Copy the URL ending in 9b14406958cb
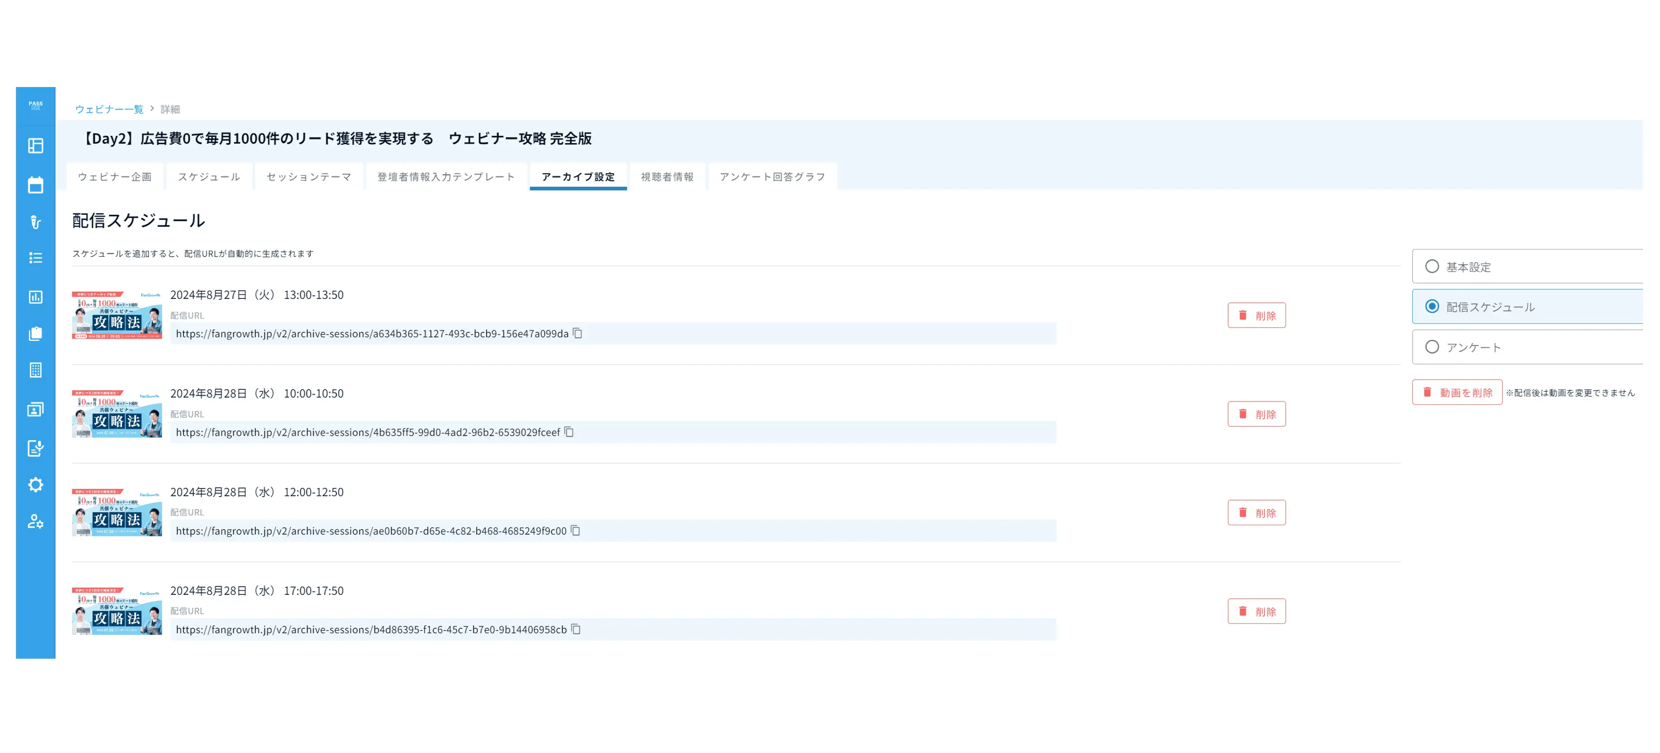Image resolution: width=1660 pixels, height=753 pixels. tap(576, 629)
